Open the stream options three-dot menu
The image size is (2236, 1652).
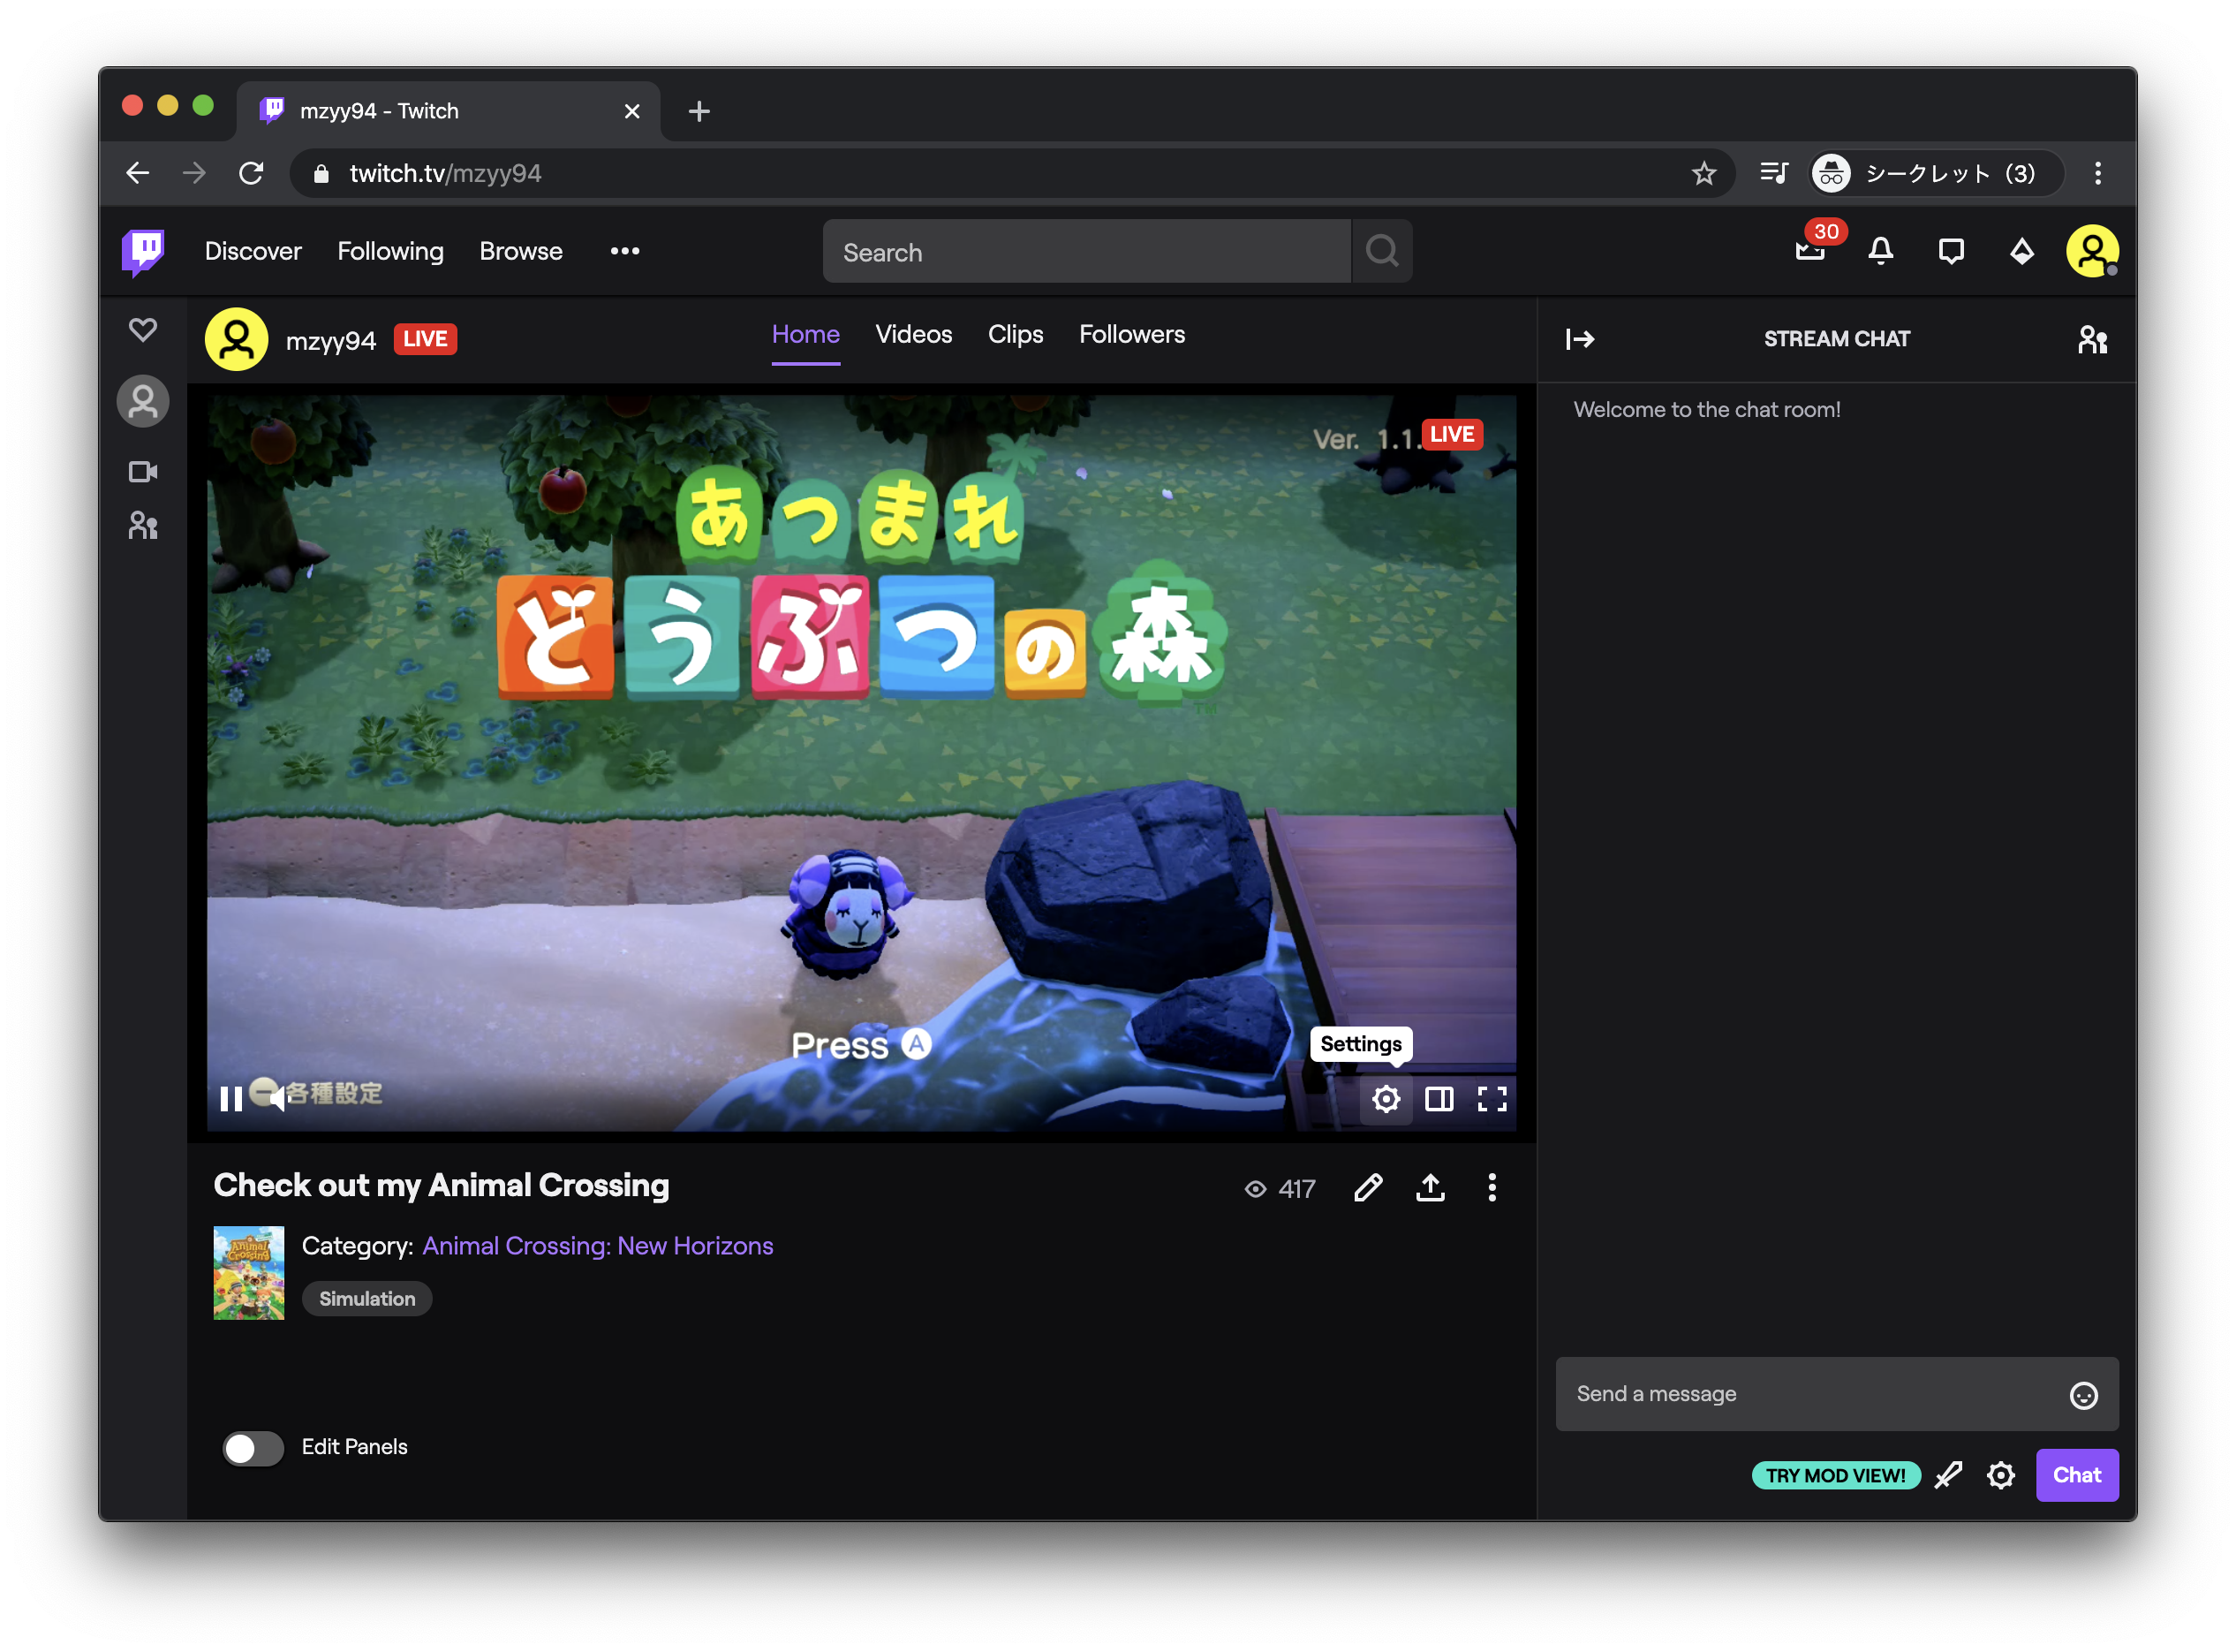tap(1492, 1187)
